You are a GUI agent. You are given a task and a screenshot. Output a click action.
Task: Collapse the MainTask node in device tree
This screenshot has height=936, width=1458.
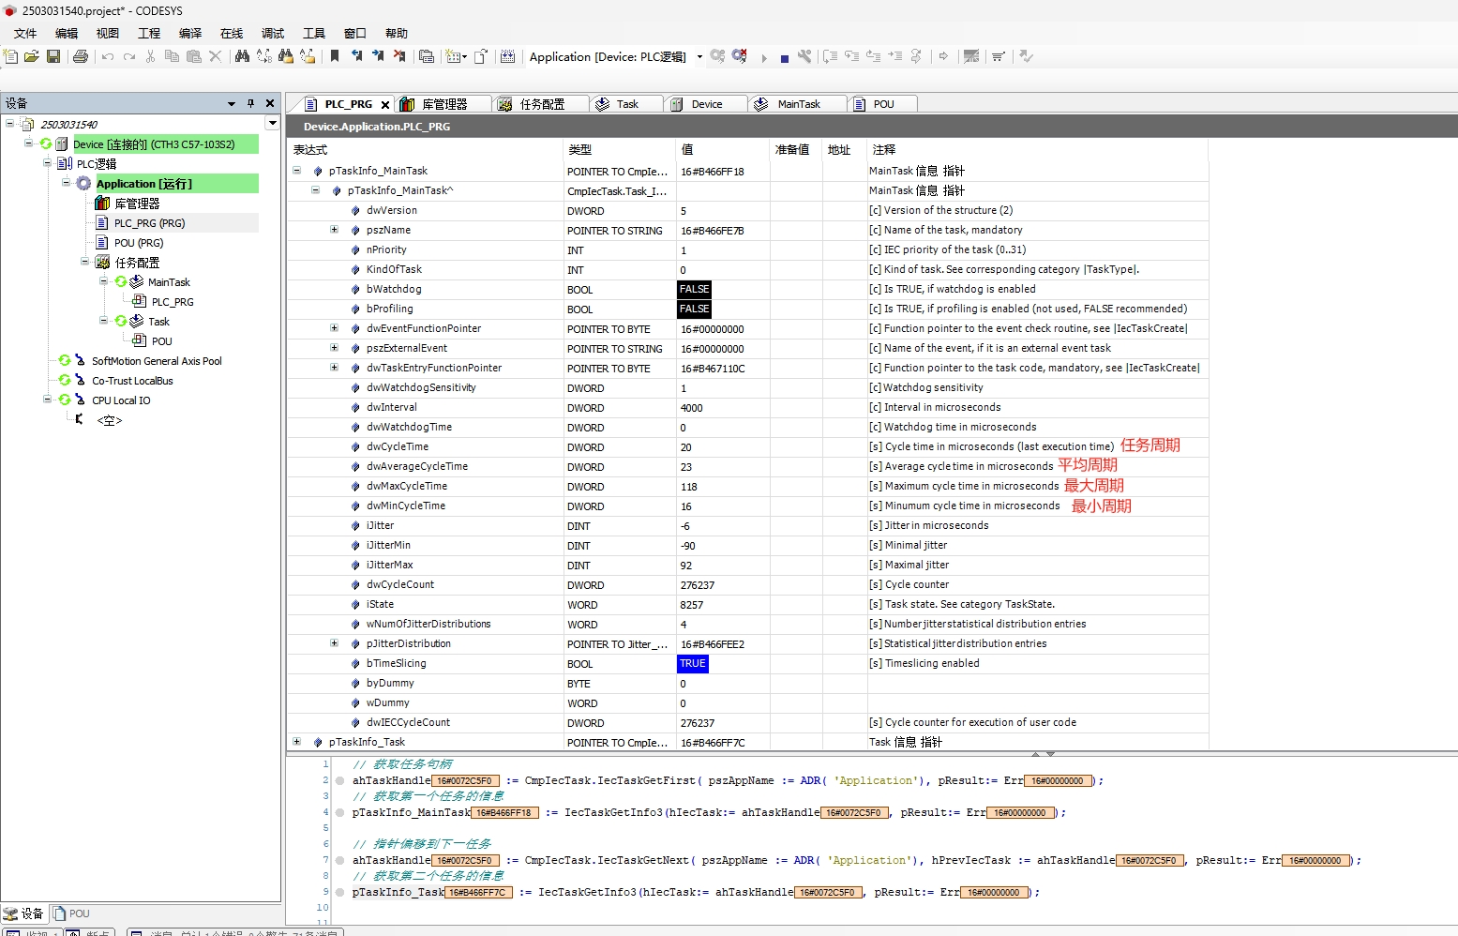pyautogui.click(x=103, y=281)
